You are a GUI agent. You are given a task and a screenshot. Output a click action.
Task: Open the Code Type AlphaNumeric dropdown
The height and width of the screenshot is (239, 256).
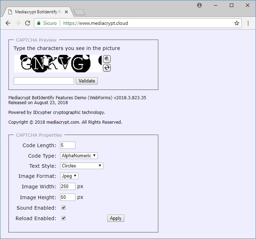pos(79,156)
